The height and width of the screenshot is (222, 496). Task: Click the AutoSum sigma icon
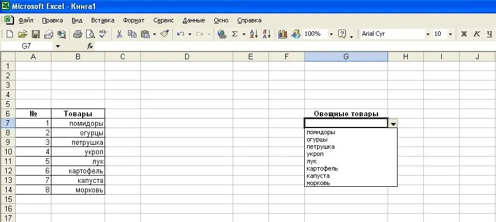click(235, 34)
